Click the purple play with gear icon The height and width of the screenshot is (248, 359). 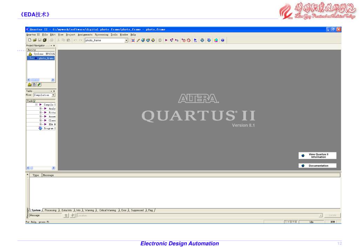[177, 40]
